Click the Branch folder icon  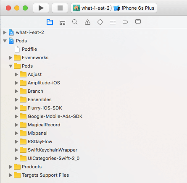coord(23,91)
